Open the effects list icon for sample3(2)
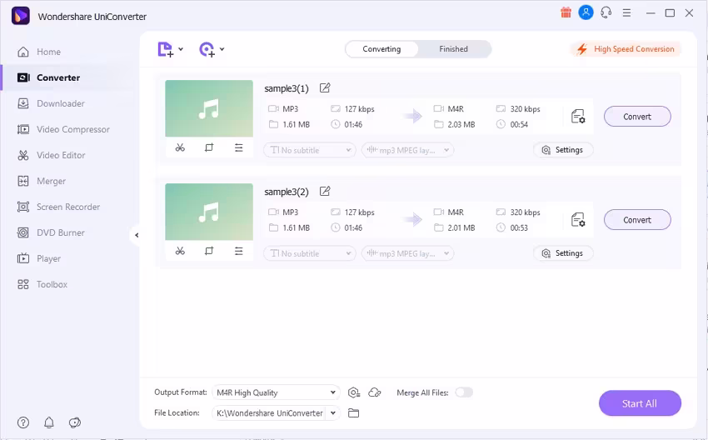Screen dimensions: 708x440 238,251
